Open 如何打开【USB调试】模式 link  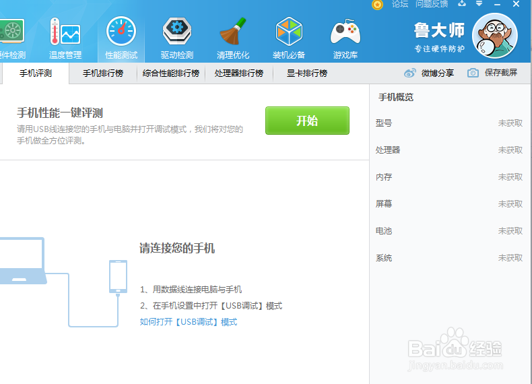point(189,322)
